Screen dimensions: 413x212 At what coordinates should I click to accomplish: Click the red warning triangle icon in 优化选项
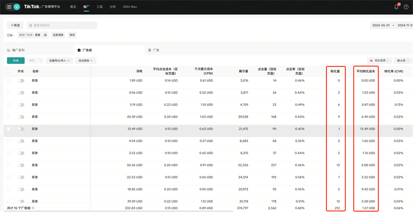371,60
